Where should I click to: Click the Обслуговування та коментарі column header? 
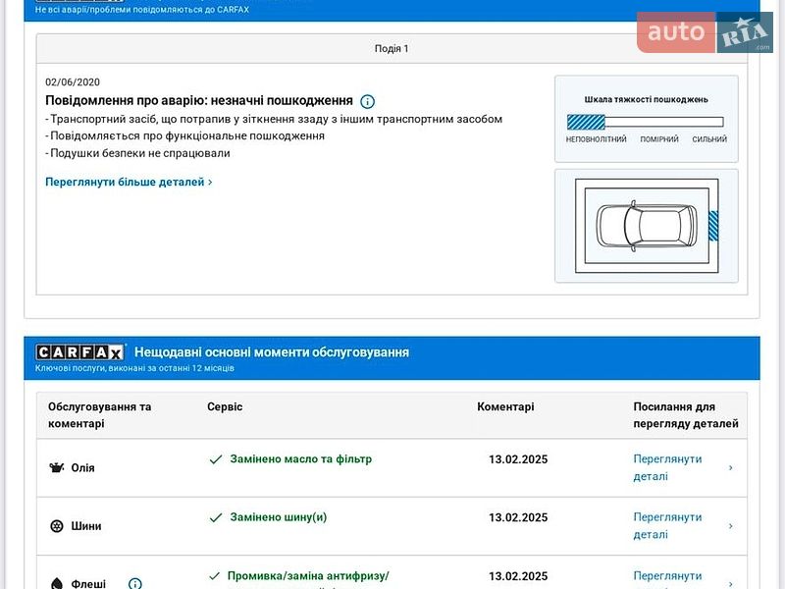99,415
